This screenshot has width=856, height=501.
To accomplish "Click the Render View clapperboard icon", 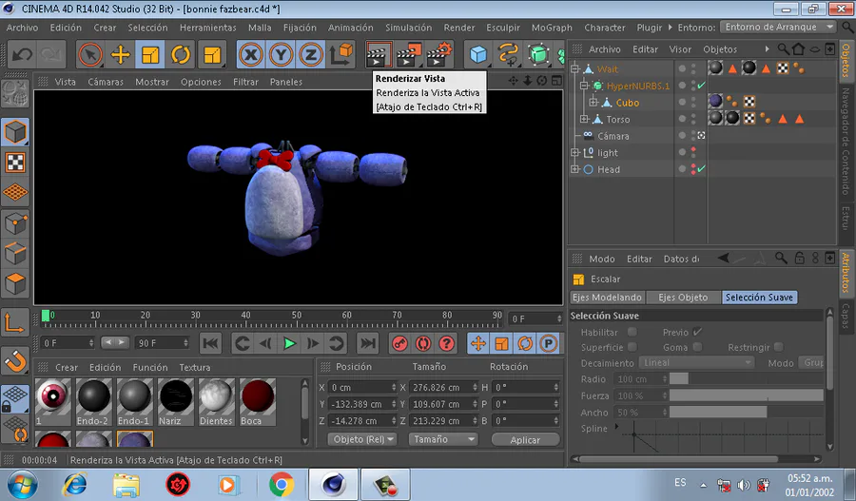I will (379, 54).
